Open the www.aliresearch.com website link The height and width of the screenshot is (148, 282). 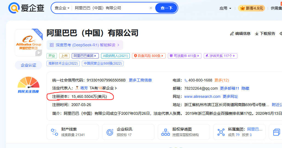pos(202,96)
